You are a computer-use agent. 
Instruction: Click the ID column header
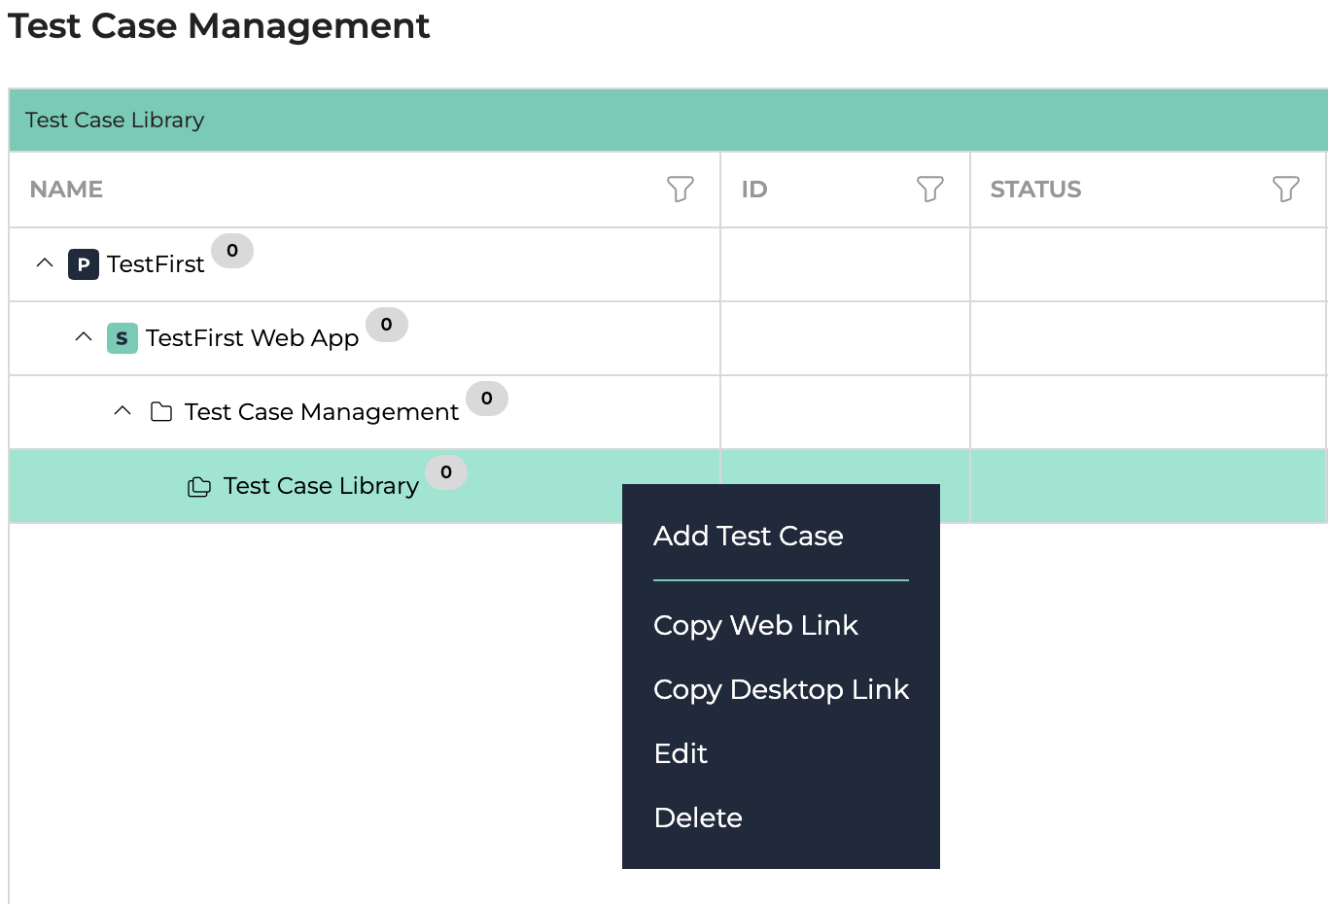tap(754, 190)
